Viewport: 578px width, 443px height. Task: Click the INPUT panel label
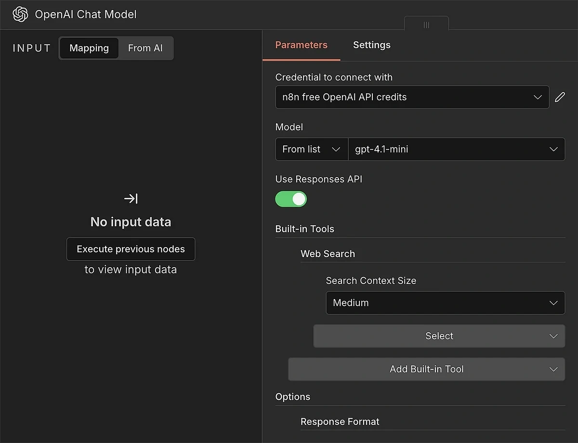pos(31,48)
